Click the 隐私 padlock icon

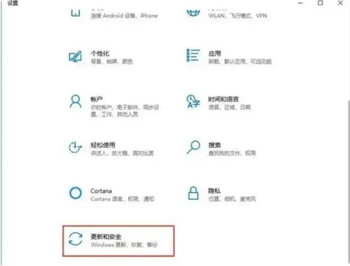[193, 193]
